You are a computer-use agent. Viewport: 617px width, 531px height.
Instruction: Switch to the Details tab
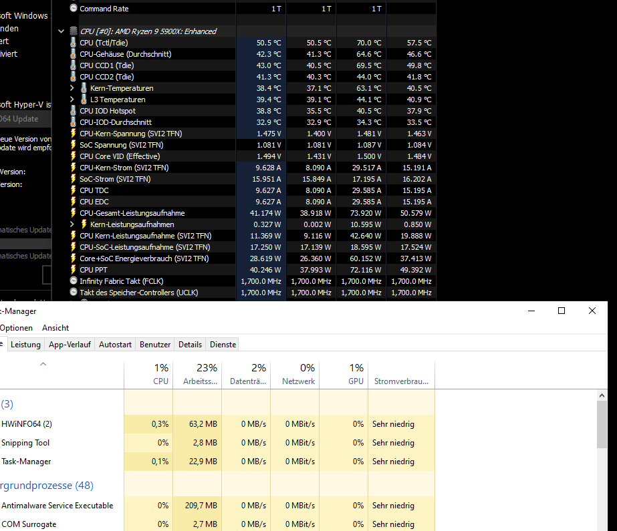(x=190, y=345)
